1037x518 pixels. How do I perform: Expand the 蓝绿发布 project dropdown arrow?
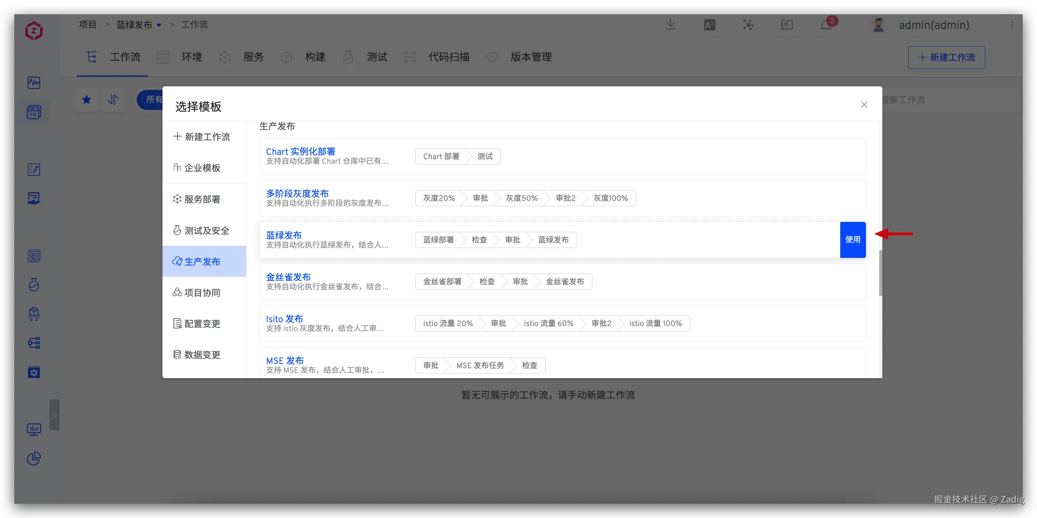click(159, 25)
